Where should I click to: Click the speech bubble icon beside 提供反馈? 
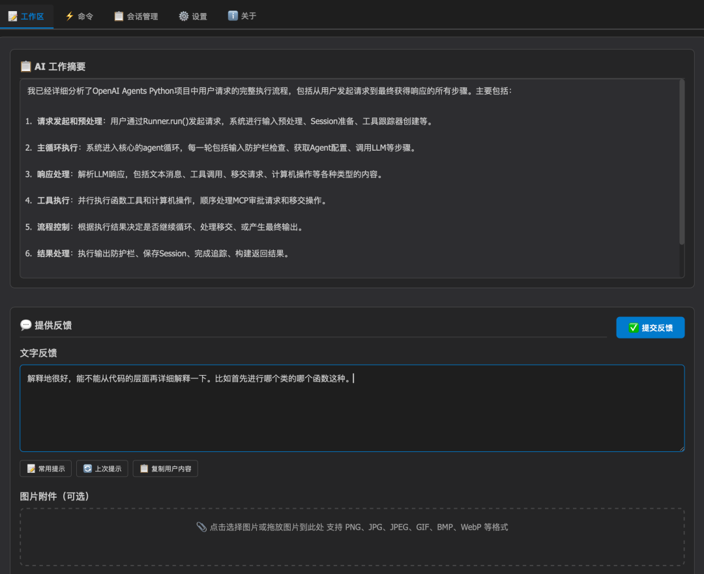[x=25, y=325]
